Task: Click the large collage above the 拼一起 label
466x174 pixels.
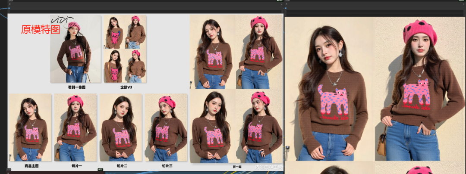Action: (x=236, y=89)
